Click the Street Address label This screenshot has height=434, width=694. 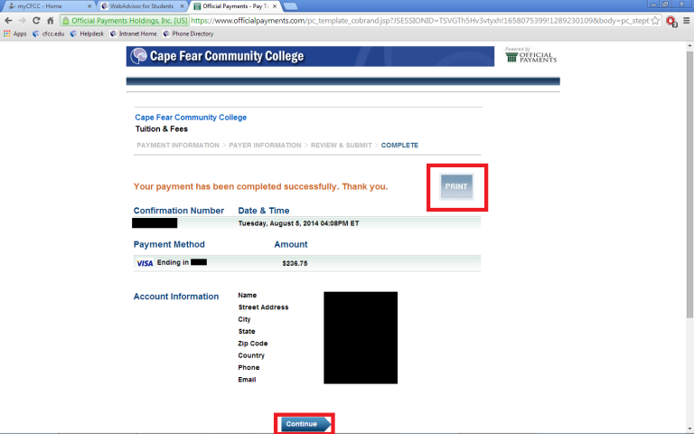263,307
